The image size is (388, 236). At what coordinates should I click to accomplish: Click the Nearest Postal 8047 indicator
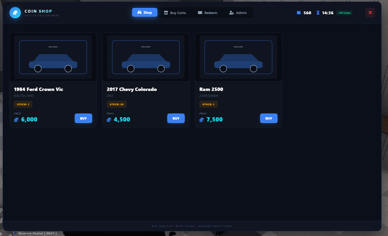coord(35,233)
